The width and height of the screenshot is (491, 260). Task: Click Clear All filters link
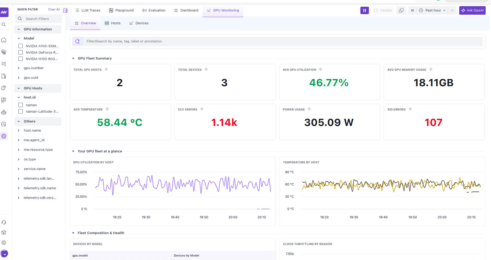tap(54, 9)
